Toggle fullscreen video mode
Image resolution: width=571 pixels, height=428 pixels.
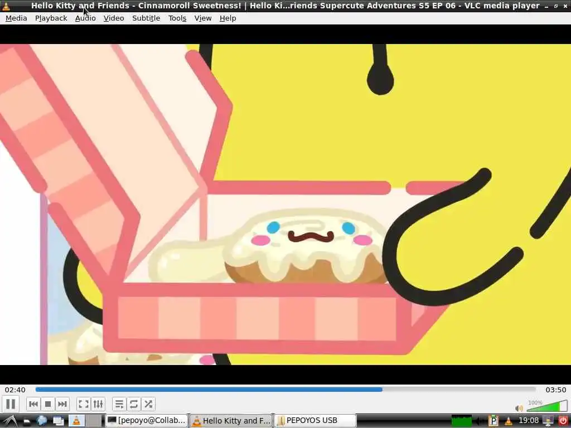(x=84, y=404)
